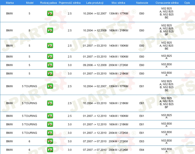The image size is (195, 154).
Task: Click 160kW / 218KM in the E61 3.0 row
Action: click(x=118, y=124)
